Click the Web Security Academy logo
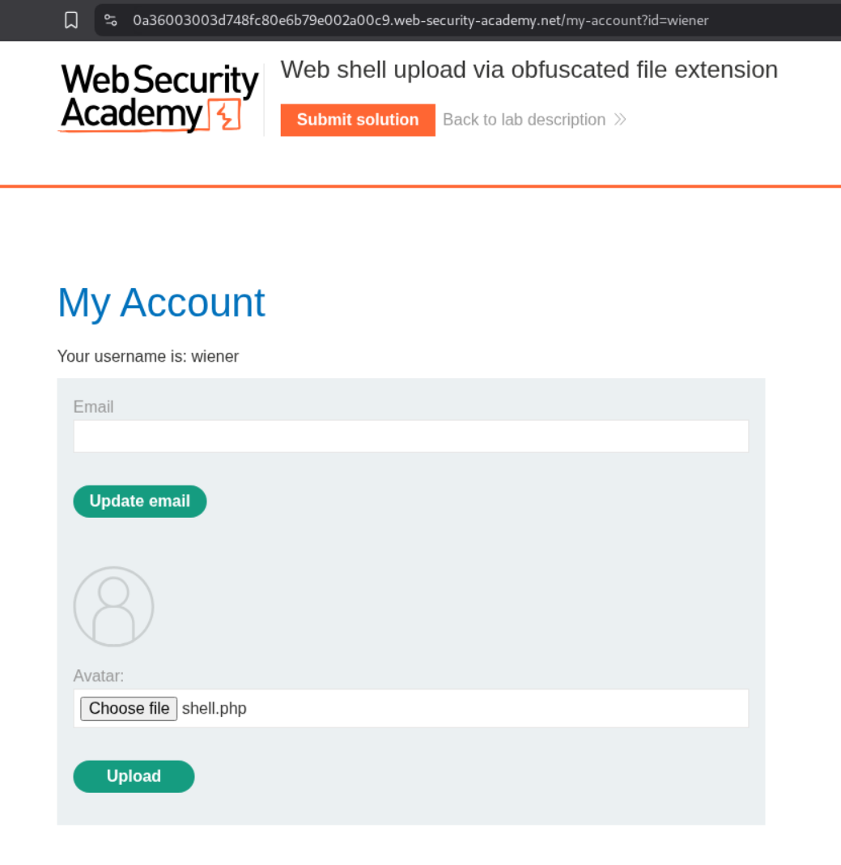 159,99
